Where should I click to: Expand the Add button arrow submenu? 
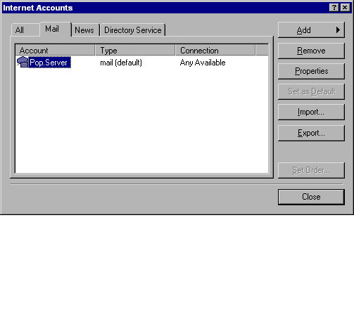point(338,30)
